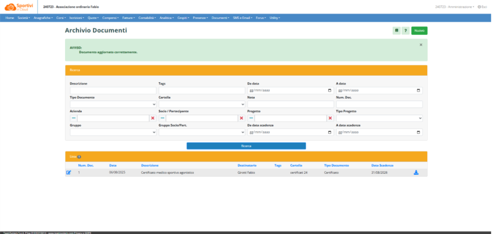This screenshot has height=234, width=493.
Task: Click the blue Ricerca search button
Action: tap(246, 146)
